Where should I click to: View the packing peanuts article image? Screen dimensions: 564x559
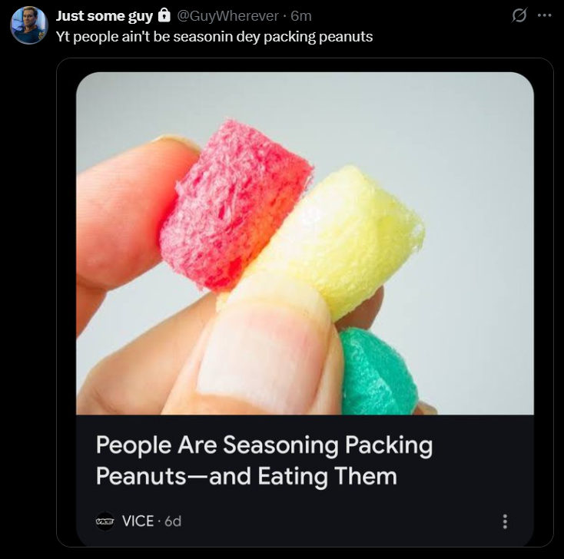(x=305, y=243)
